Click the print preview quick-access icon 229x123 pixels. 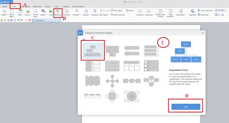click(15, 20)
